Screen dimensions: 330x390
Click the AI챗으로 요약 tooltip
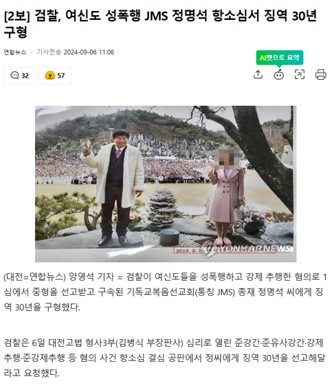coord(280,58)
